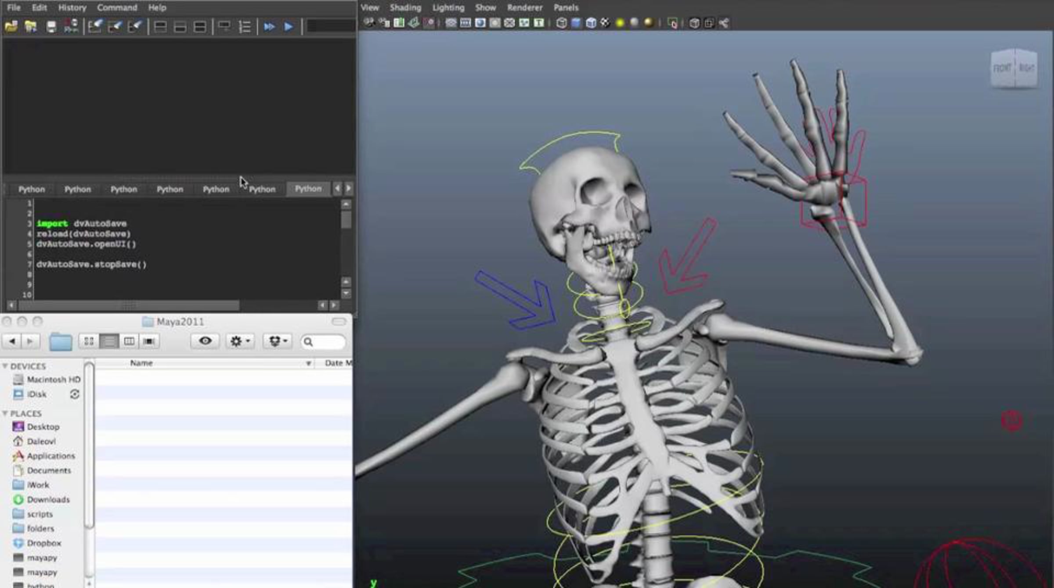Switch Finder to column view

[x=129, y=341]
